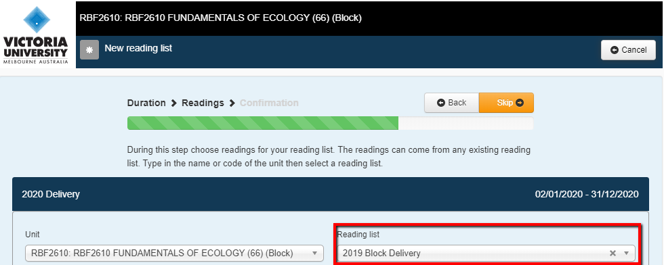Skip this step with the orange Skip button
This screenshot has width=664, height=265.
506,103
